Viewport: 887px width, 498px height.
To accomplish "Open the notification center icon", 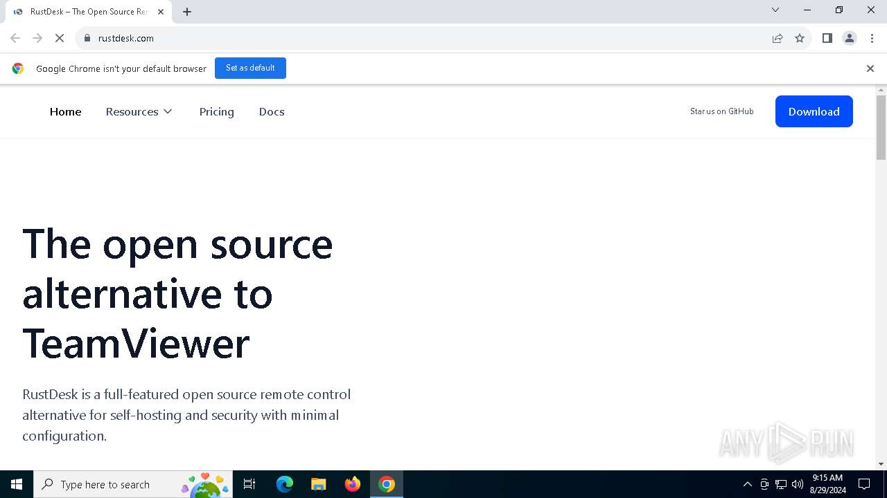I will (x=864, y=484).
